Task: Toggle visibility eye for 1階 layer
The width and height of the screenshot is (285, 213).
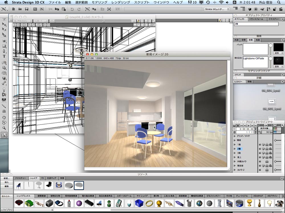Action: 260,145
